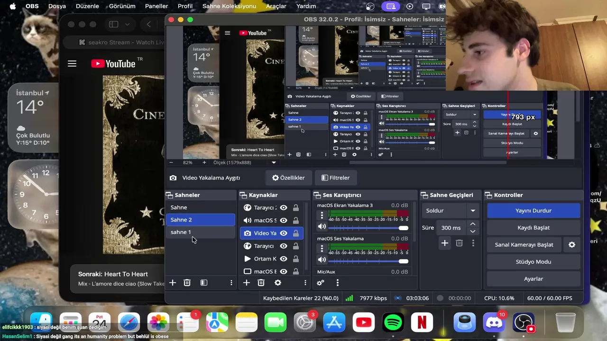This screenshot has height=341, width=607.
Task: Toggle lock on macOS Ses speaker source
Action: point(296,220)
